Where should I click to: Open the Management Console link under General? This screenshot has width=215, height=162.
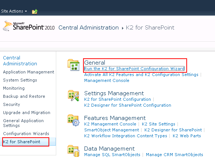pyautogui.click(x=107, y=80)
